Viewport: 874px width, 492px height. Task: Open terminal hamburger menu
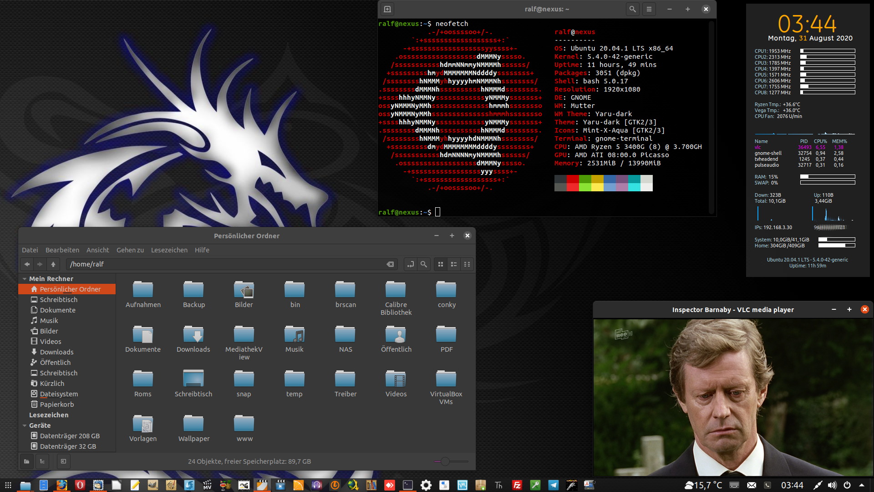click(x=649, y=9)
